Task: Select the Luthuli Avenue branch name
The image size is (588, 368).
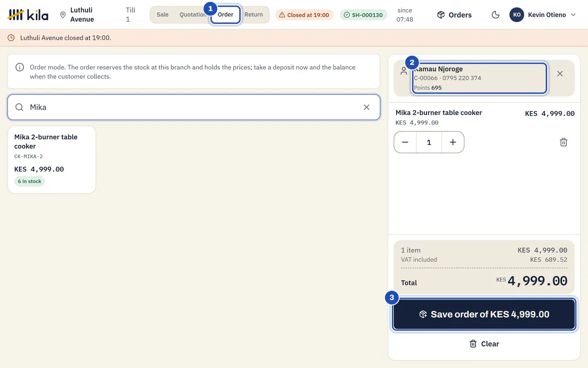Action: [82, 15]
